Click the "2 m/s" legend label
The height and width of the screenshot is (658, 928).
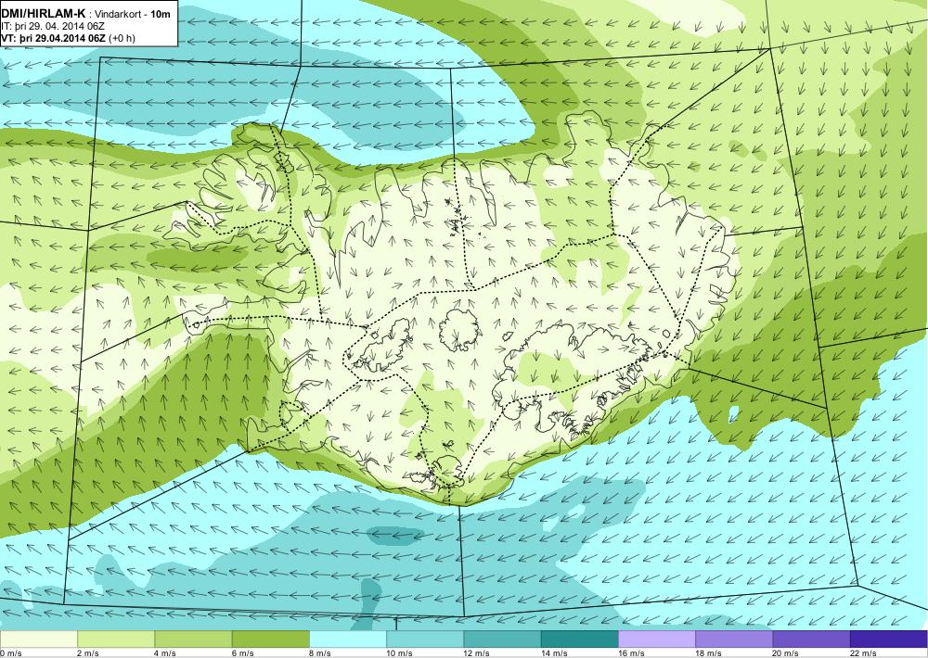(88, 653)
